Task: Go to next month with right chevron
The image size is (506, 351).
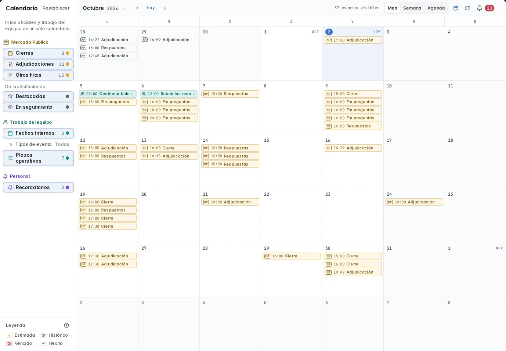Action: 165,8
